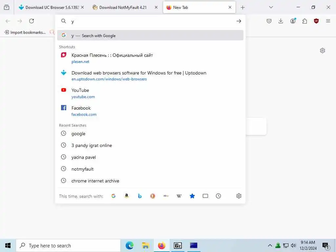Click the Go arrow in the address bar
Viewport: 336px width, 252px height.
(239, 21)
